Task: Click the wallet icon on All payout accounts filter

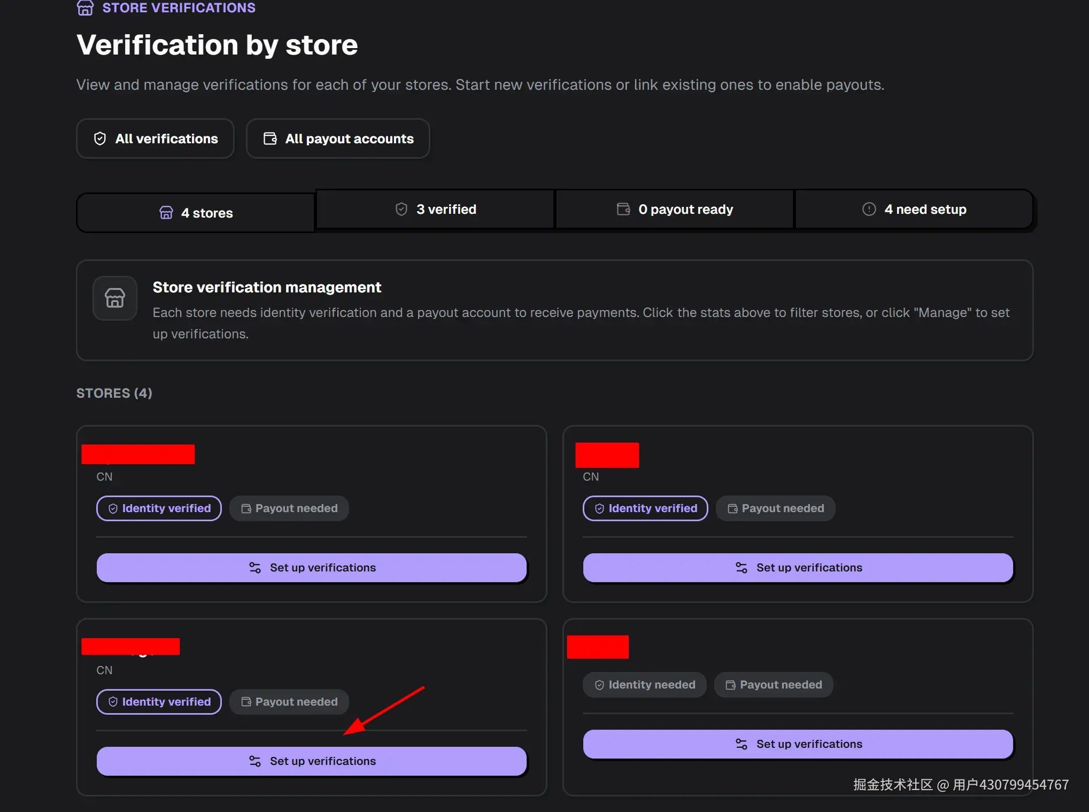Action: [270, 138]
